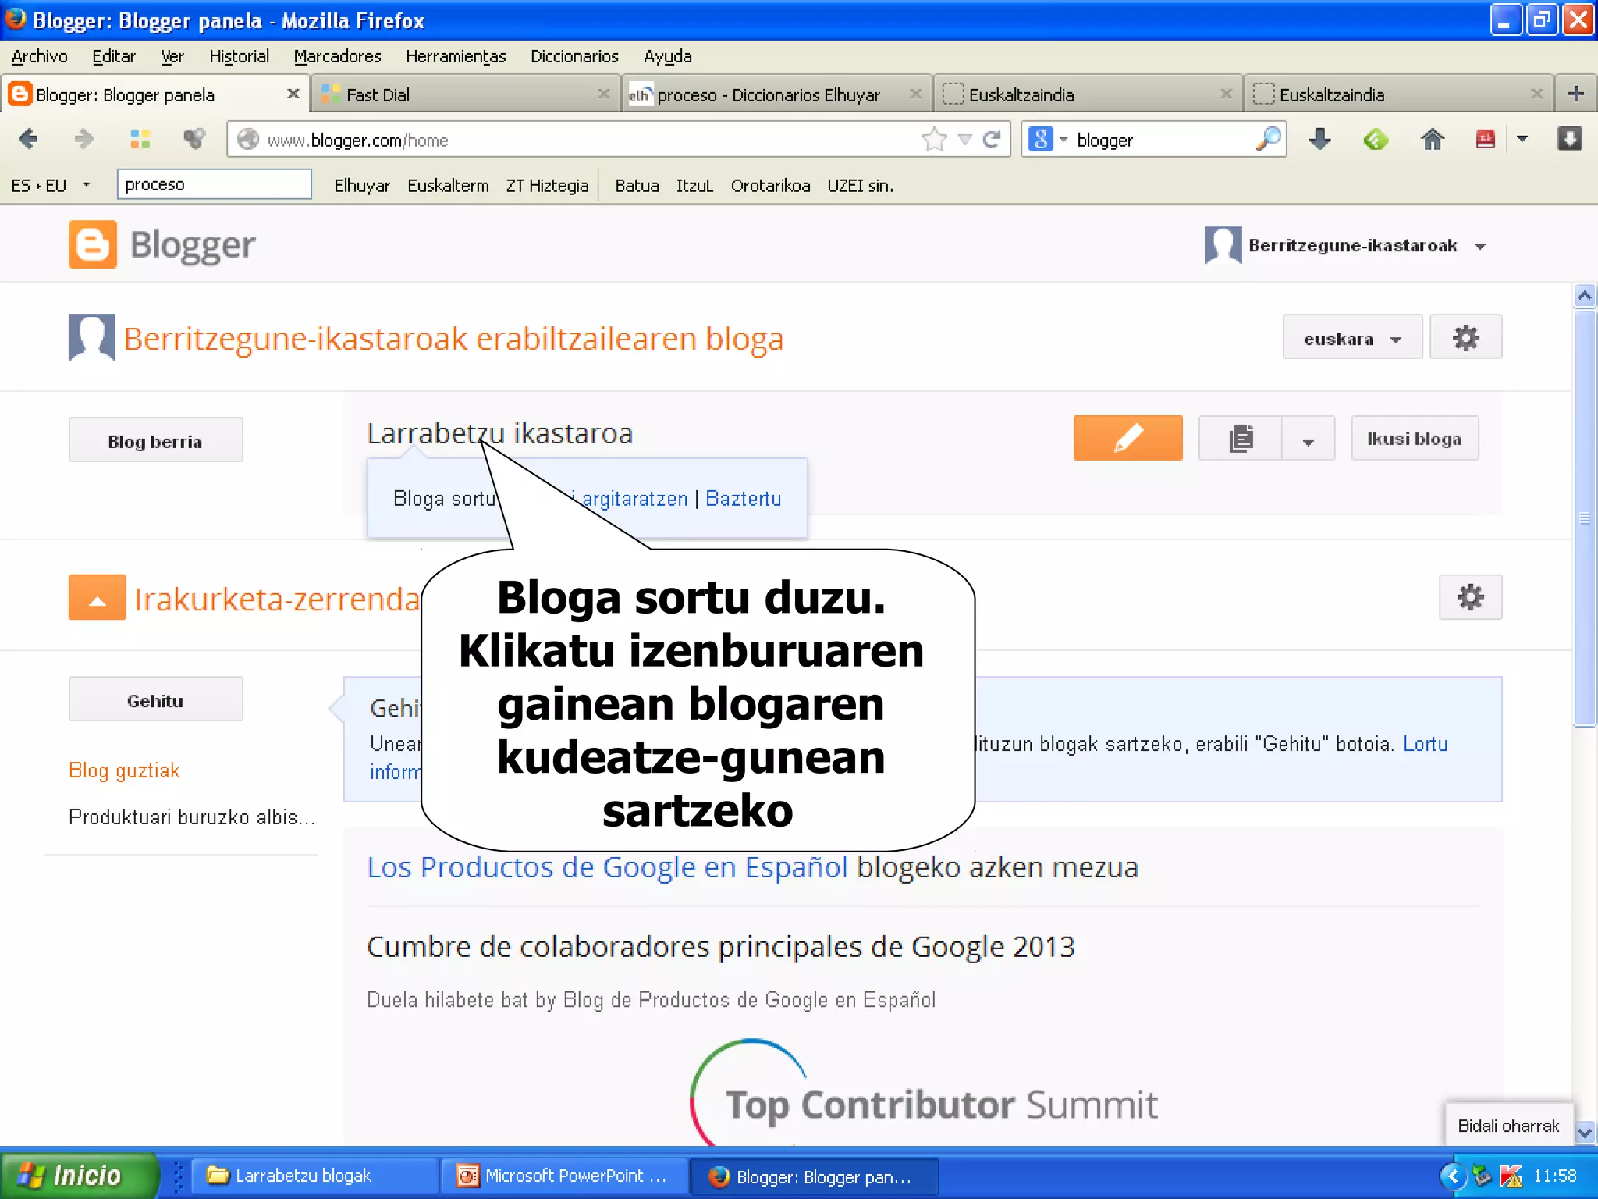Click Elhuyar dictionary toolbar button
Viewport: 1598px width, 1199px height.
click(x=361, y=186)
